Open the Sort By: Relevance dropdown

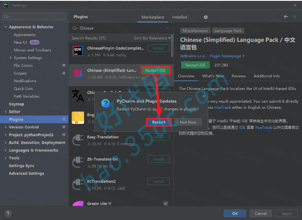152,38
